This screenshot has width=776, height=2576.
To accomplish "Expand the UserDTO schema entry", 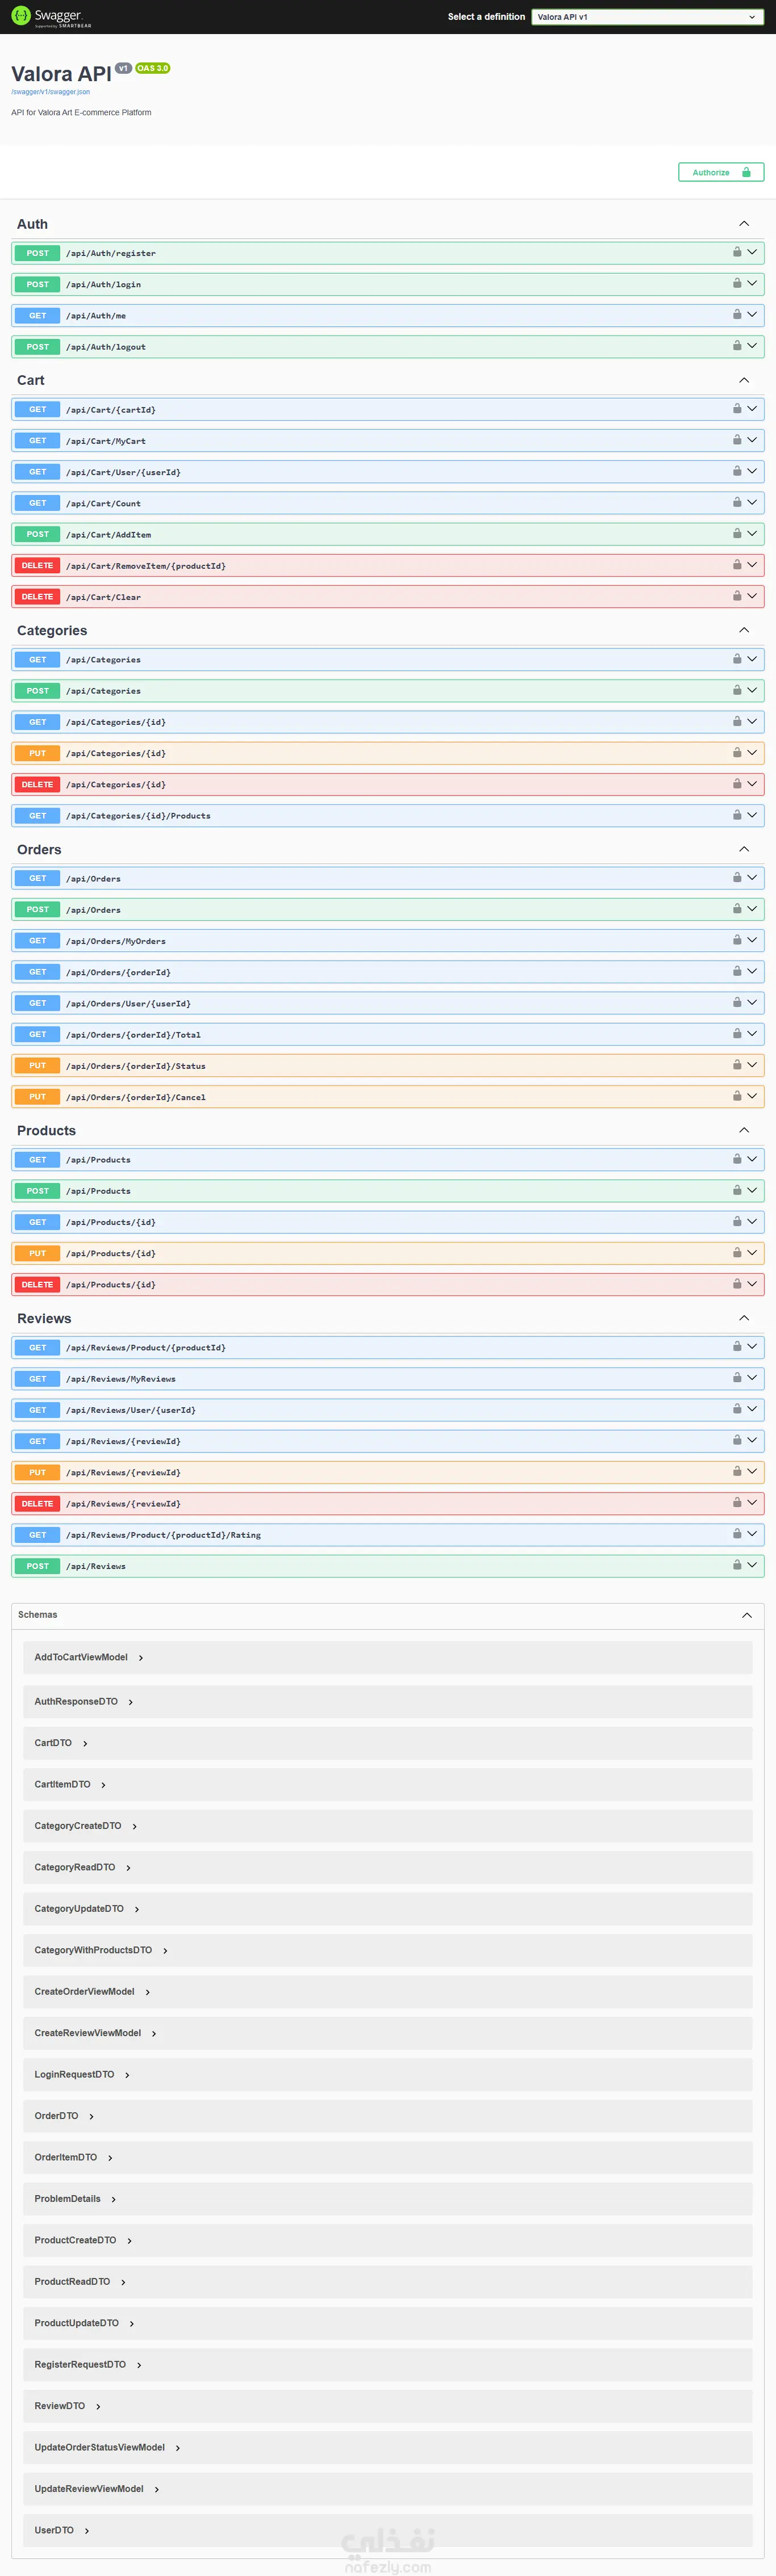I will [62, 2530].
